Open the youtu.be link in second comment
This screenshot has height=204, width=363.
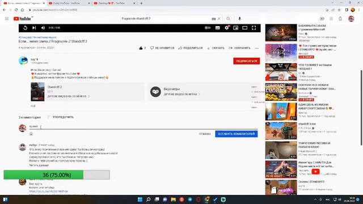point(49,192)
